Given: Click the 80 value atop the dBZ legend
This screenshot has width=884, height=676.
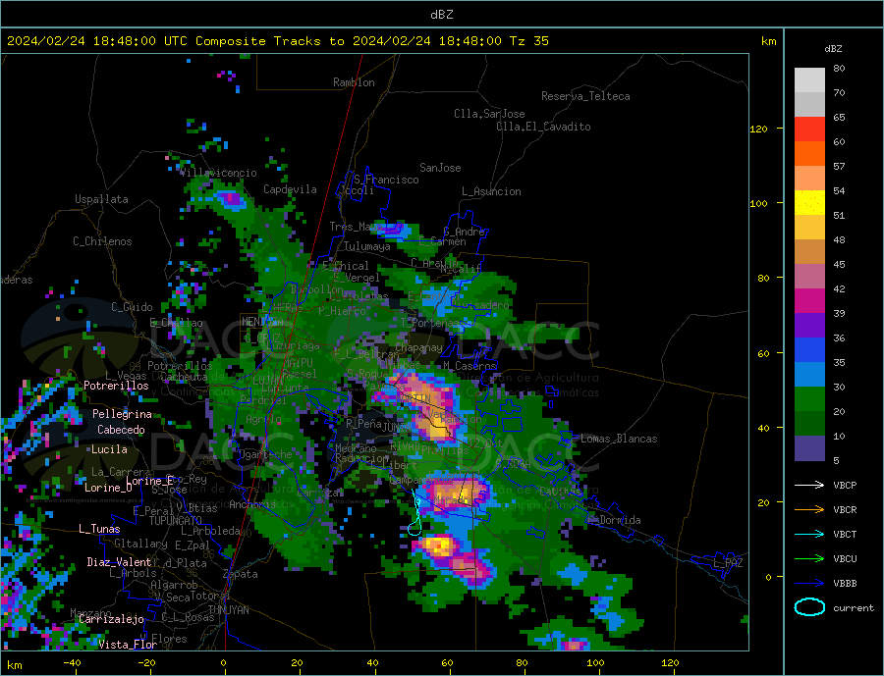Looking at the screenshot, I should 839,68.
